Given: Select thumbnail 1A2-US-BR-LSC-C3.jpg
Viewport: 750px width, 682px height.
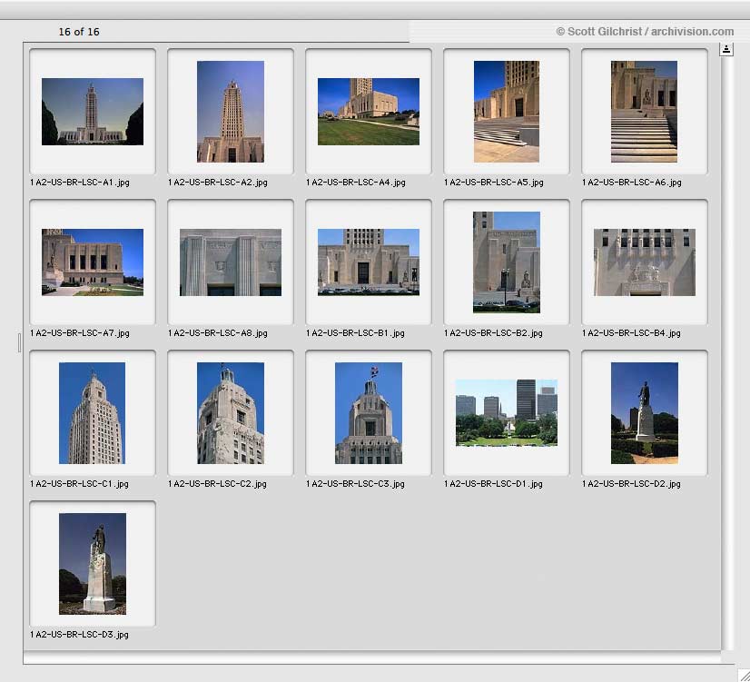Looking at the screenshot, I should (369, 413).
